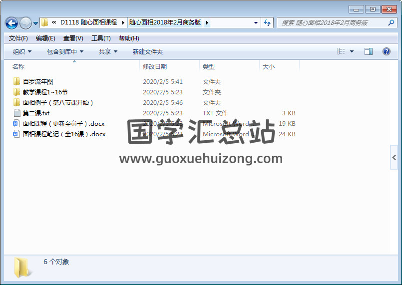Open the 编辑(E) menu

click(x=45, y=38)
